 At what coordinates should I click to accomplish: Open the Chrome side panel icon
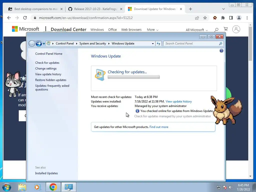click(231, 18)
